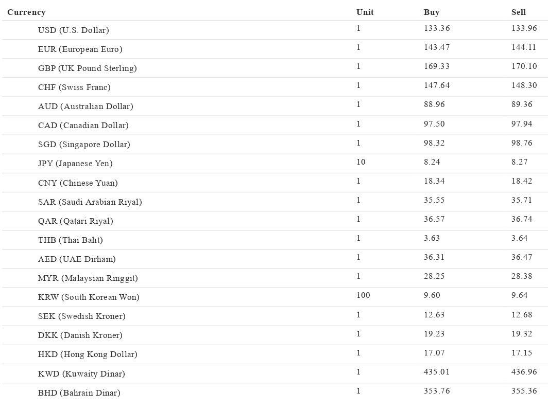Image resolution: width=548 pixels, height=410 pixels.
Task: Click the JPY unit value 10
Action: [361, 162]
